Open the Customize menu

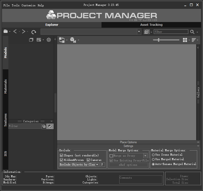tap(28, 5)
